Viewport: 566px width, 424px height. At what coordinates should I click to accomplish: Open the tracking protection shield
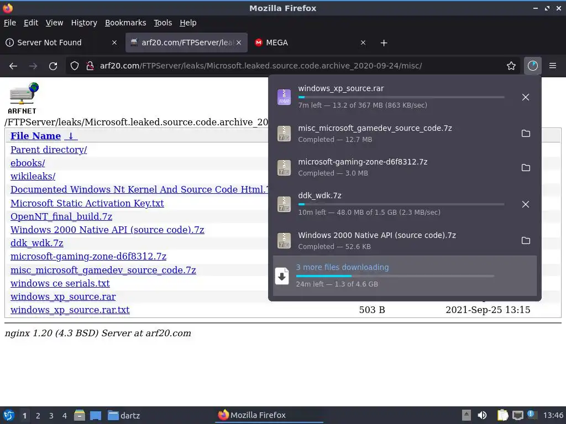[x=75, y=66]
